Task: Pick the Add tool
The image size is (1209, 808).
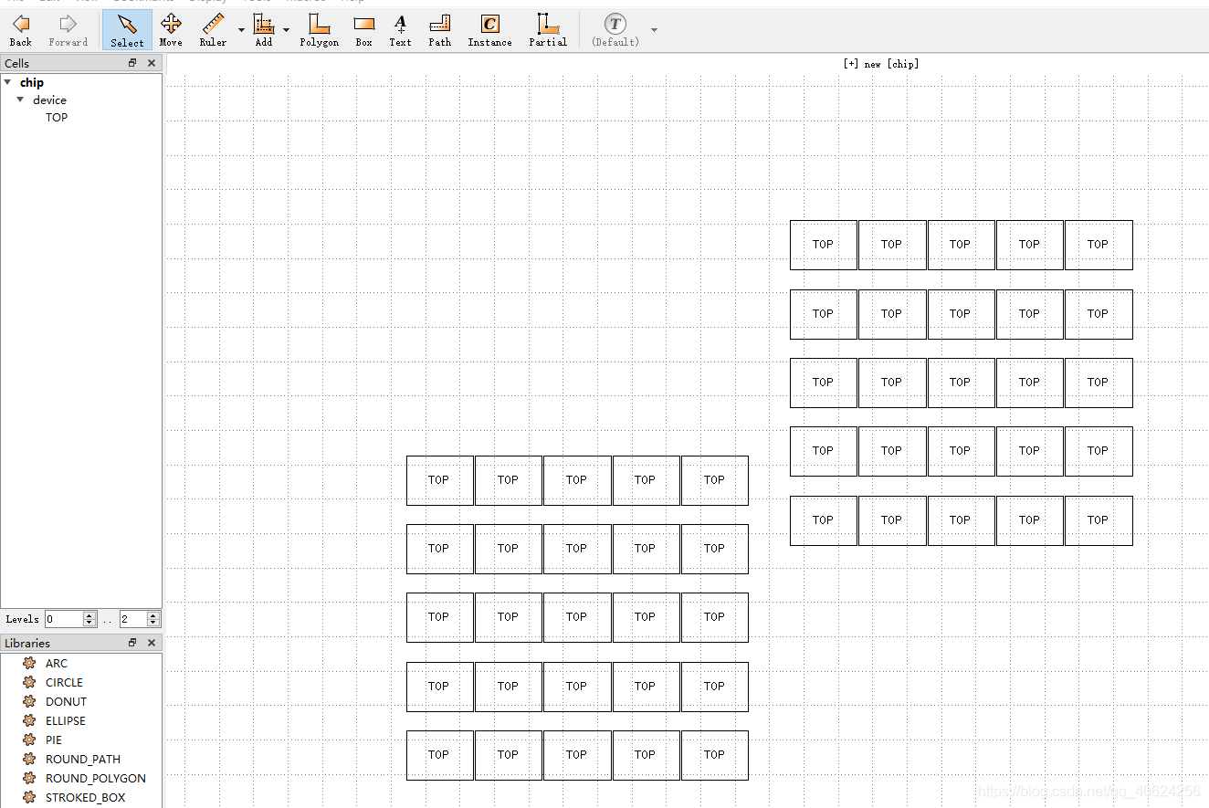Action: 264,30
